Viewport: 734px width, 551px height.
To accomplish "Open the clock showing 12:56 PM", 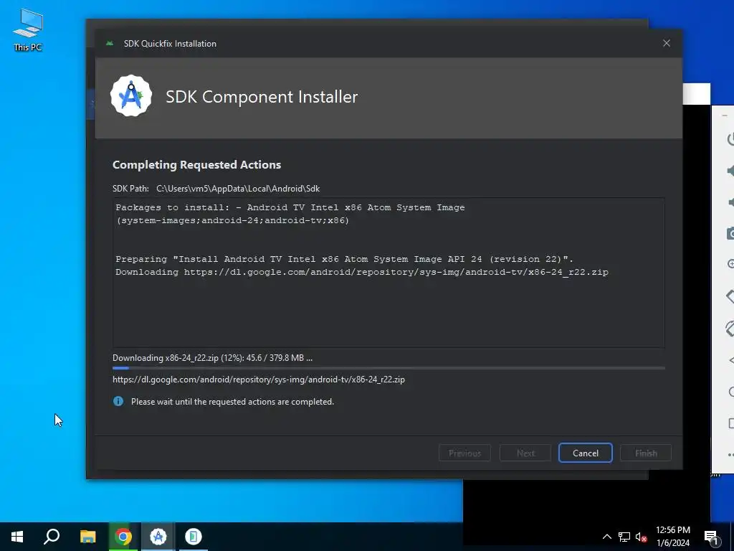I will [672, 537].
